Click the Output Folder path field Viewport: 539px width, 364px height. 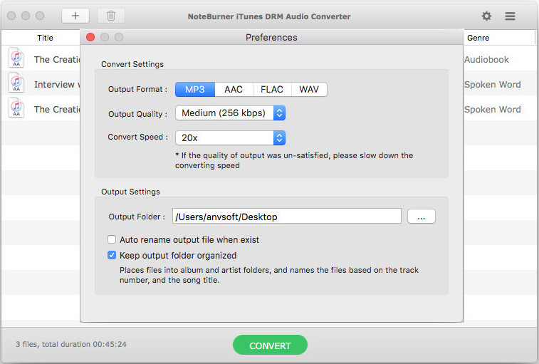point(287,217)
